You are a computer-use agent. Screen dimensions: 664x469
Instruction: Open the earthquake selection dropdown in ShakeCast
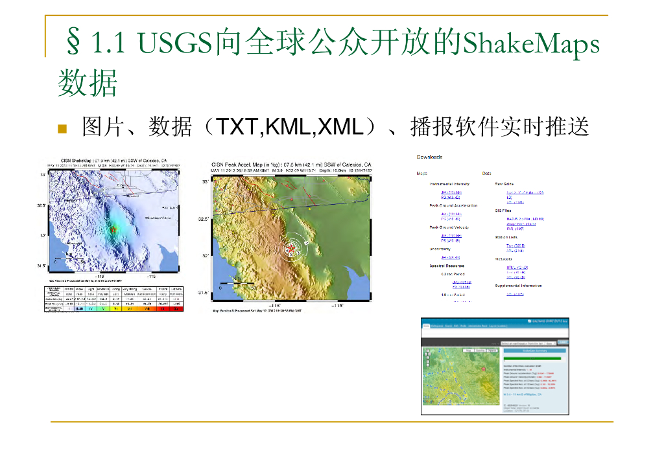(528, 343)
